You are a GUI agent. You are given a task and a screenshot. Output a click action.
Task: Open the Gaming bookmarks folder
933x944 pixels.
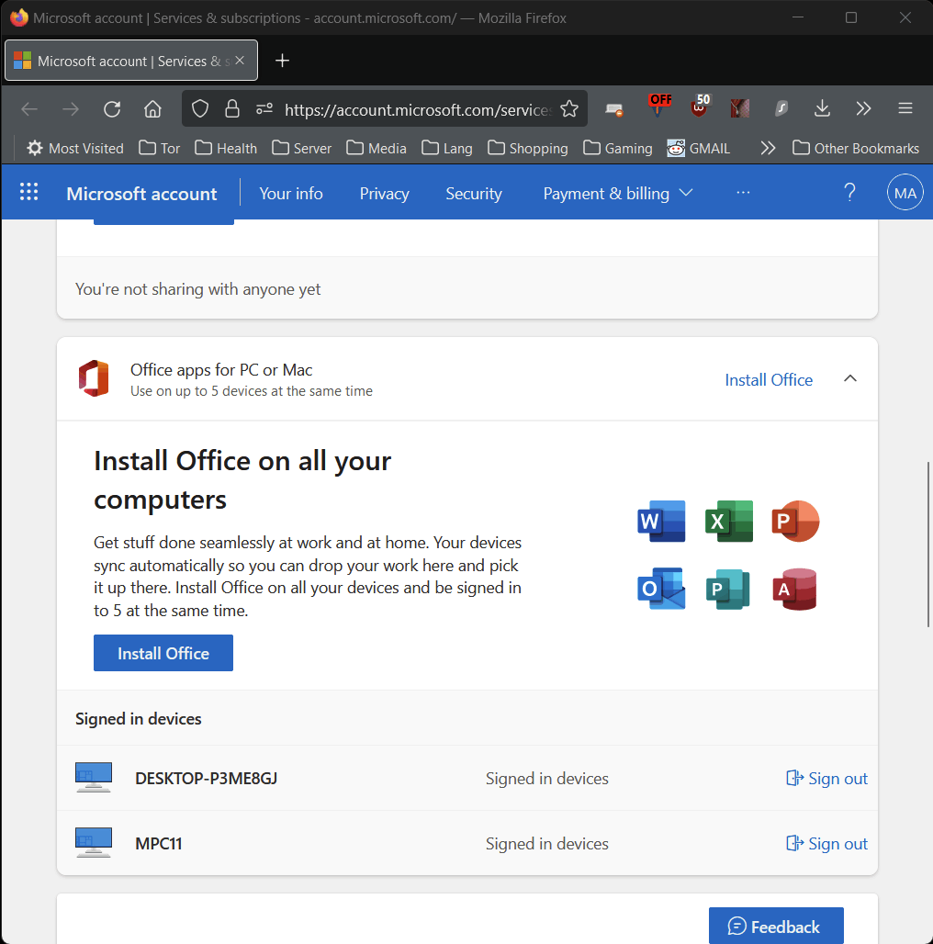(618, 148)
